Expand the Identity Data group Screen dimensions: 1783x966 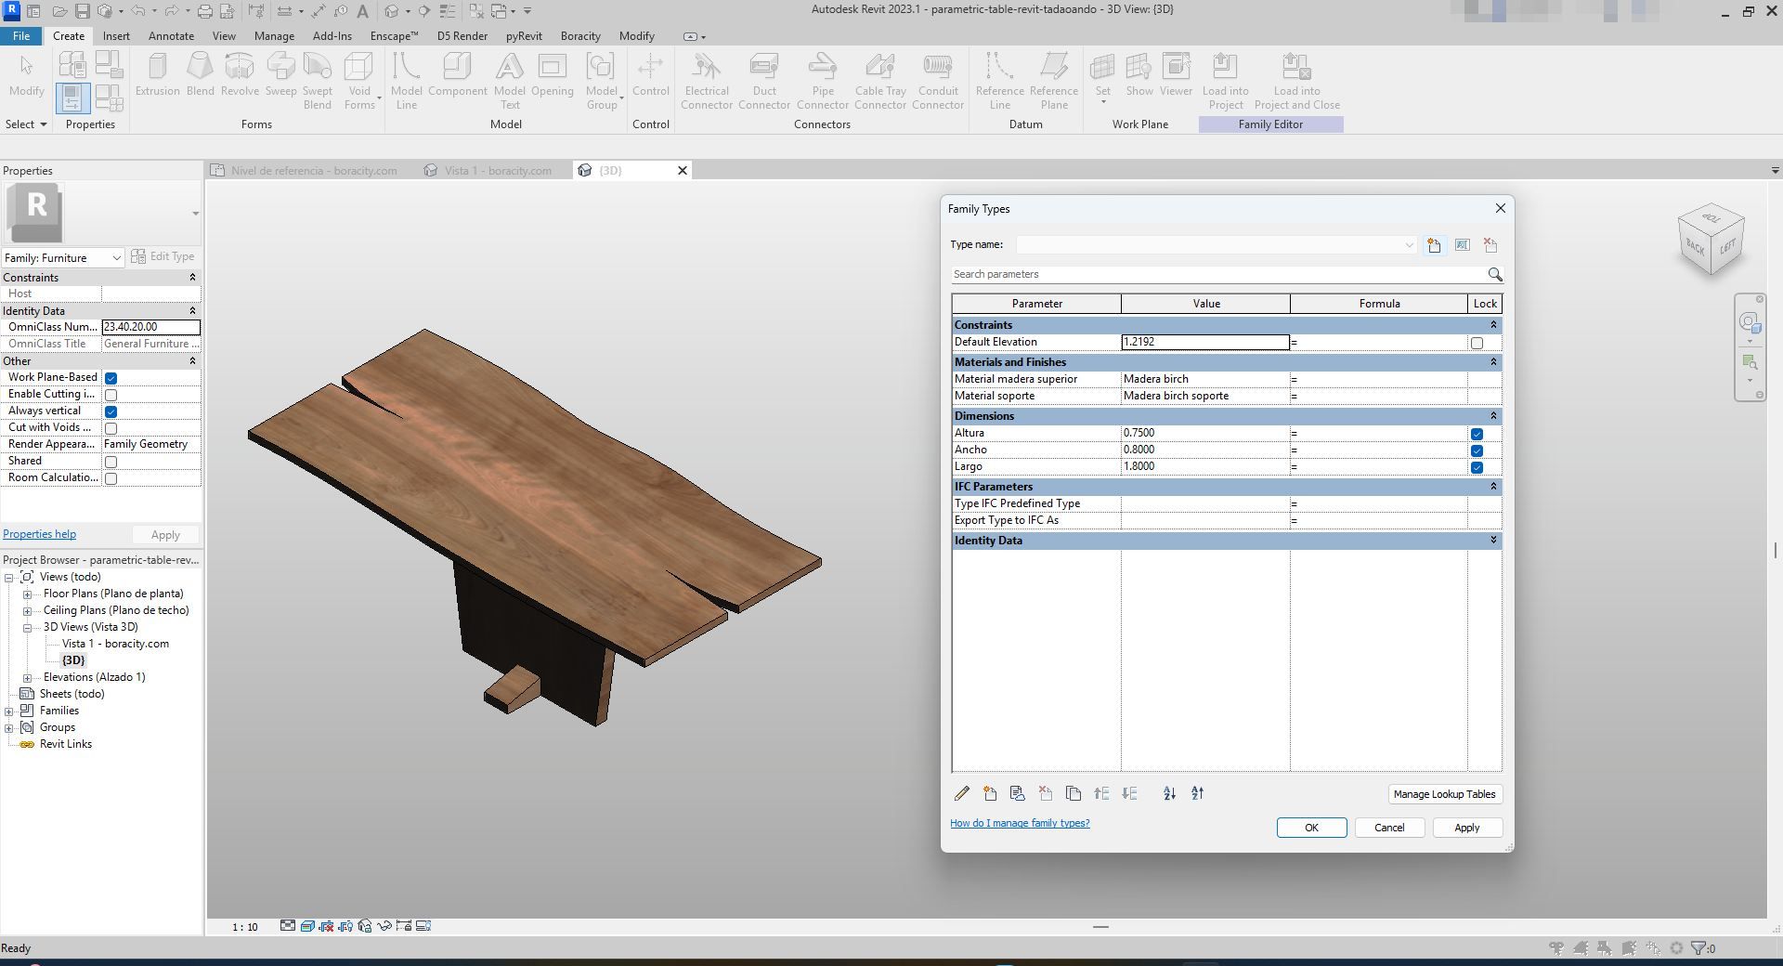[x=1493, y=540]
